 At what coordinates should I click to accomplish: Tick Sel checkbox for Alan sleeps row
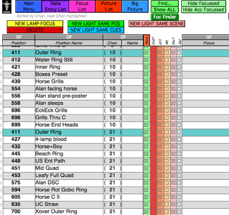[x=179, y=103]
